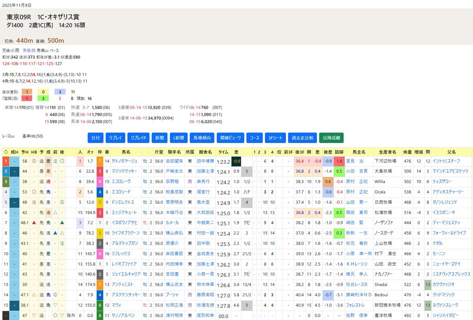
Task: Show the 馬場傾向 track bias page
Action: (203, 138)
